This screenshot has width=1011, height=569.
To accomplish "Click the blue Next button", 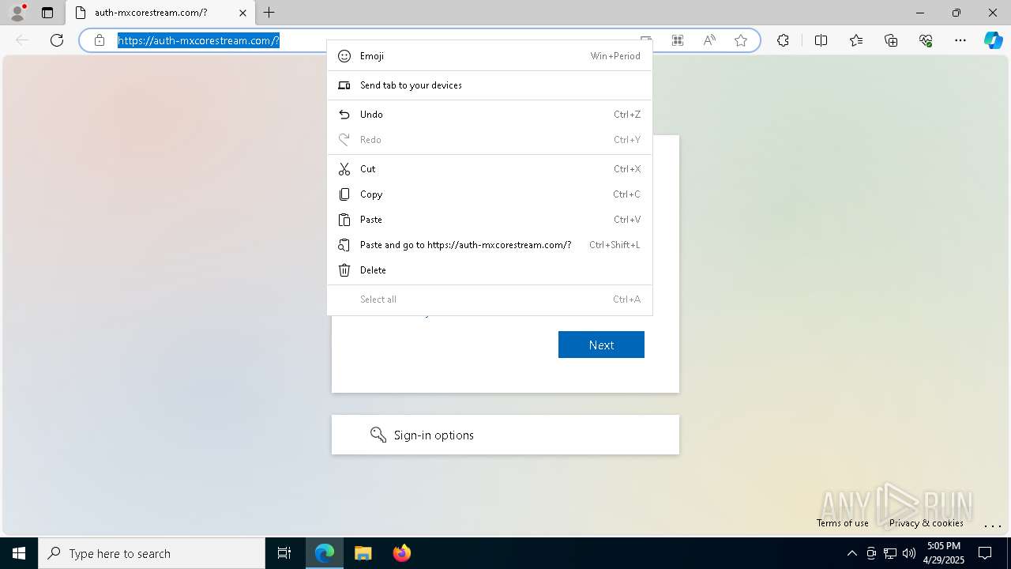I will pyautogui.click(x=601, y=345).
